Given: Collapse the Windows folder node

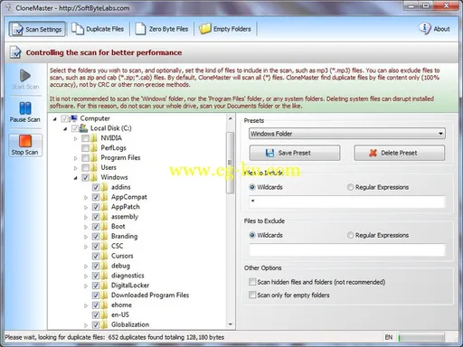Looking at the screenshot, I should (x=76, y=178).
